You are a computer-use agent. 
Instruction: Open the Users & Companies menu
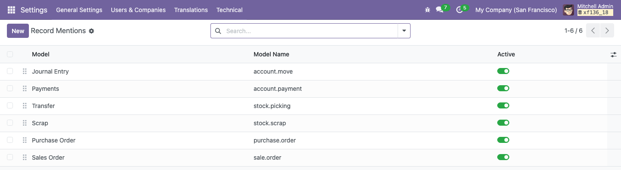click(x=138, y=10)
